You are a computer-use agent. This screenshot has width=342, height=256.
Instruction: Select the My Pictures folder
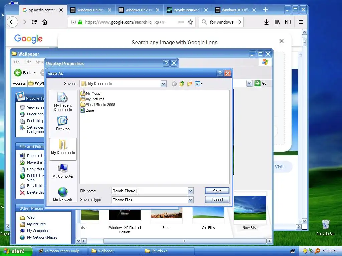(93, 99)
